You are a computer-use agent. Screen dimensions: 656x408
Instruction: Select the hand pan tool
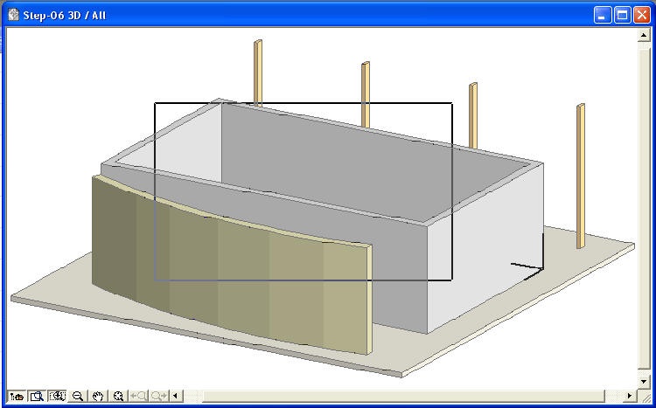pyautogui.click(x=98, y=396)
